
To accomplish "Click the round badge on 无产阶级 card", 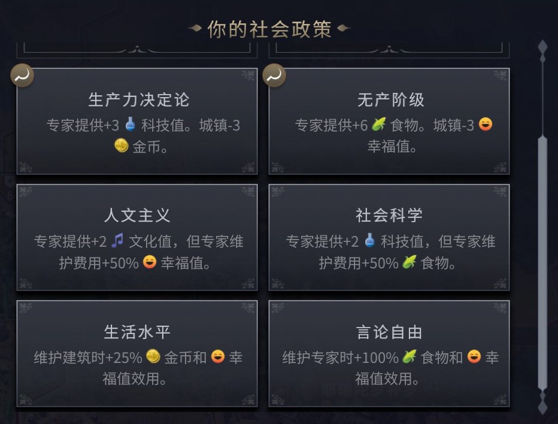I will coord(274,76).
